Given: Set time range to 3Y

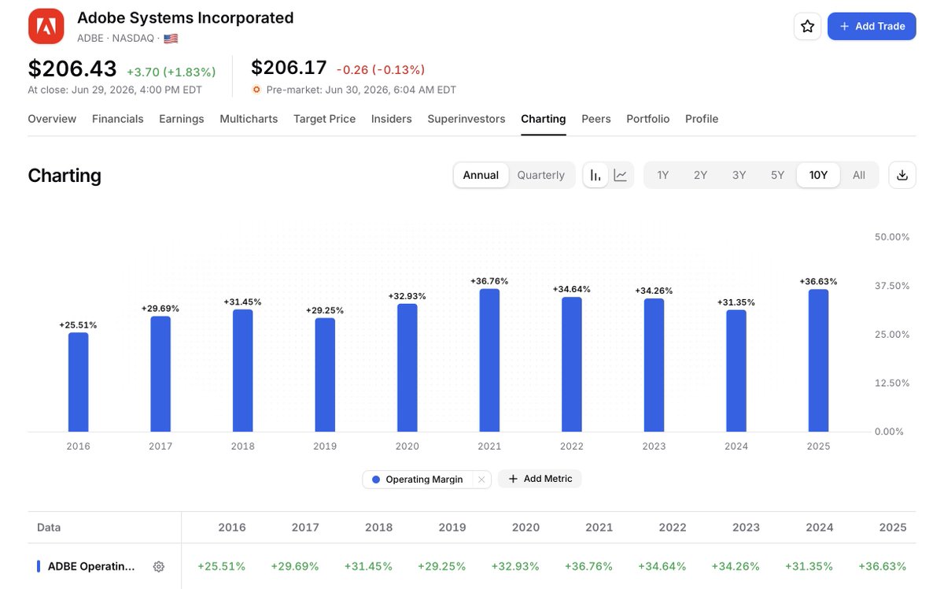Looking at the screenshot, I should click(x=739, y=175).
